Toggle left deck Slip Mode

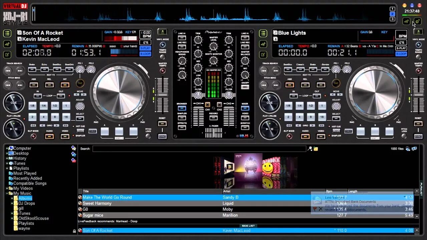tap(34, 136)
